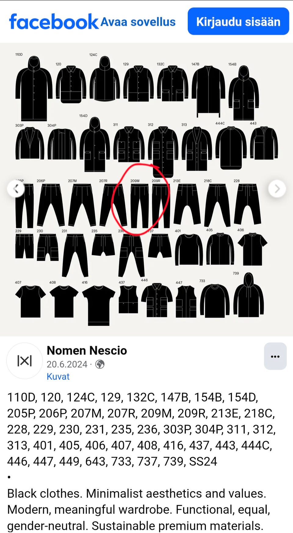Tap the Kirjaudu sisään button
The height and width of the screenshot is (533, 293).
click(238, 21)
